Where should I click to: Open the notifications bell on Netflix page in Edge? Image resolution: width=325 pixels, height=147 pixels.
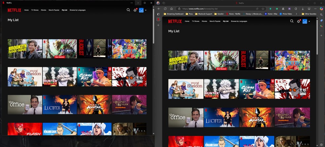(299, 21)
